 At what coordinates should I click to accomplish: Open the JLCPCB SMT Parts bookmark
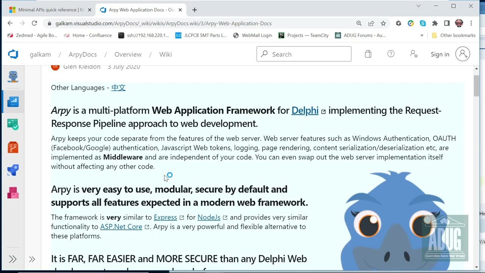pyautogui.click(x=201, y=35)
